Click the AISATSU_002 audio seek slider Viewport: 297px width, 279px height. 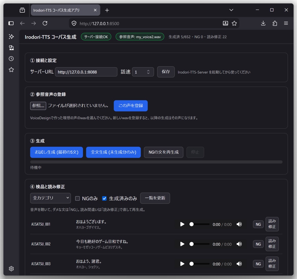coord(200,244)
